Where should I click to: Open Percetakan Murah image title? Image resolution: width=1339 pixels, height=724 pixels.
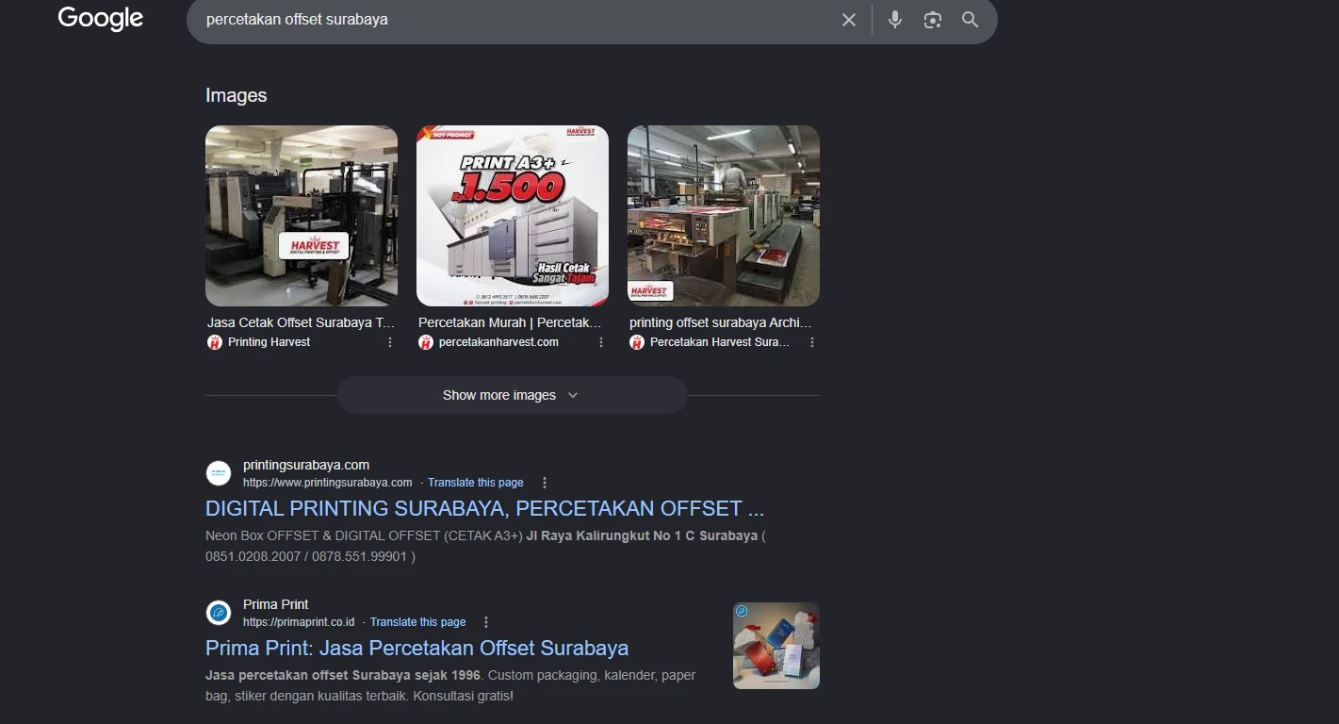[x=510, y=322]
